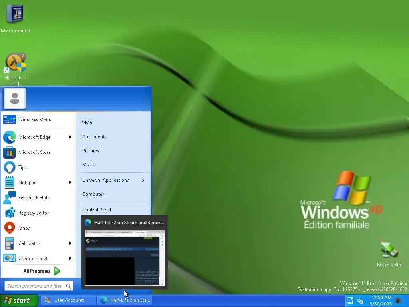This screenshot has width=409, height=307.
Task: Switch to Half-Life 2 on Steam taskbar button
Action: (125, 300)
